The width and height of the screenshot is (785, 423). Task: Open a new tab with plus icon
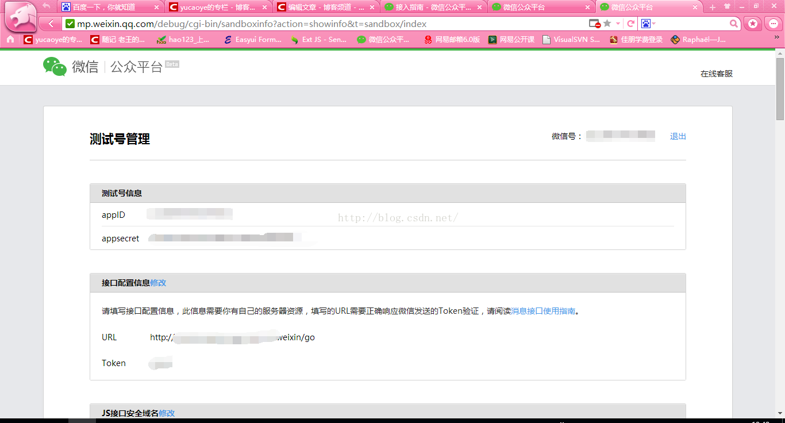[713, 7]
